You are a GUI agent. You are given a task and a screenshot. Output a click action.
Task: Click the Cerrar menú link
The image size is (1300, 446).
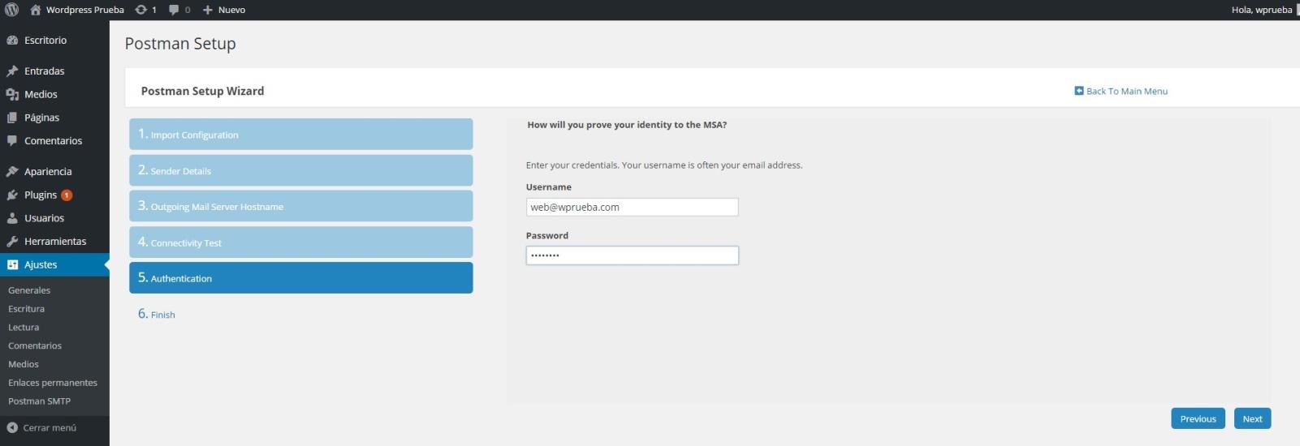[x=50, y=427]
